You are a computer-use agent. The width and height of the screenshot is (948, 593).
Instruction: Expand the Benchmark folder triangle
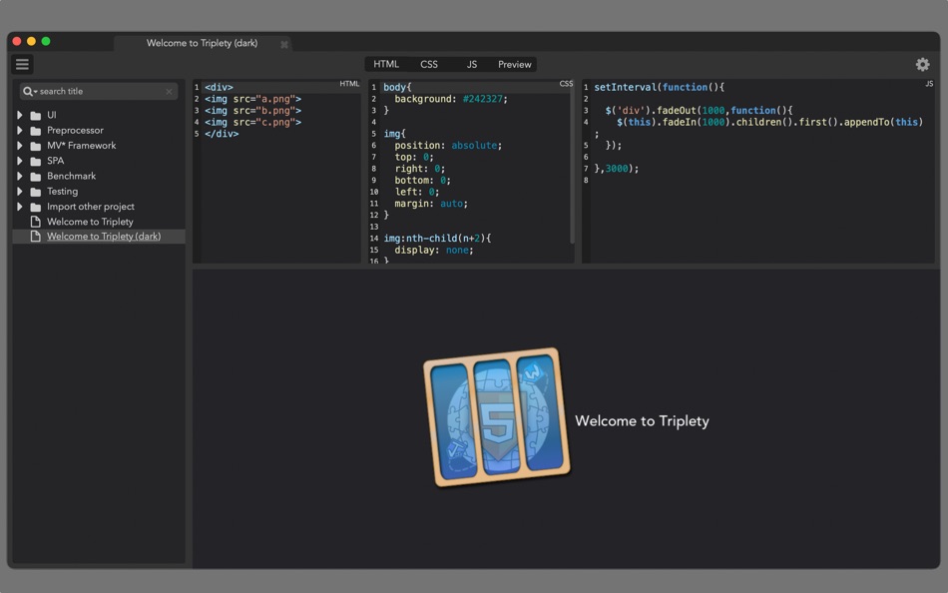pos(20,176)
